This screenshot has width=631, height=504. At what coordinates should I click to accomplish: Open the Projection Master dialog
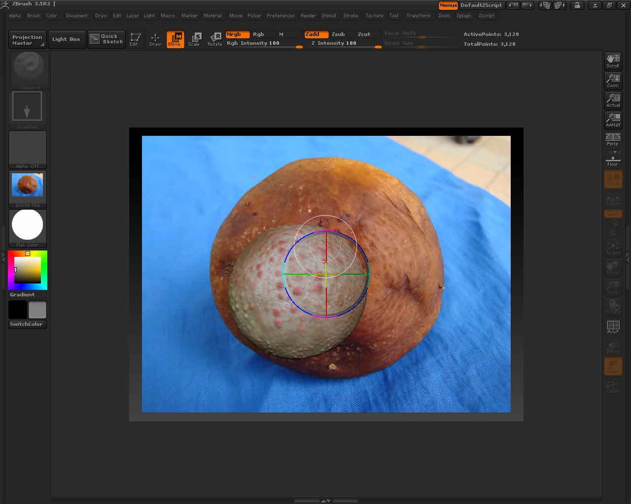tap(27, 39)
